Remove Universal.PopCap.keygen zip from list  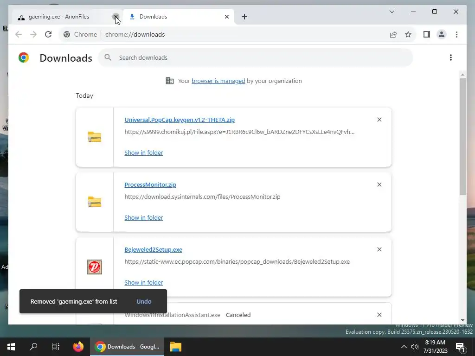379,120
